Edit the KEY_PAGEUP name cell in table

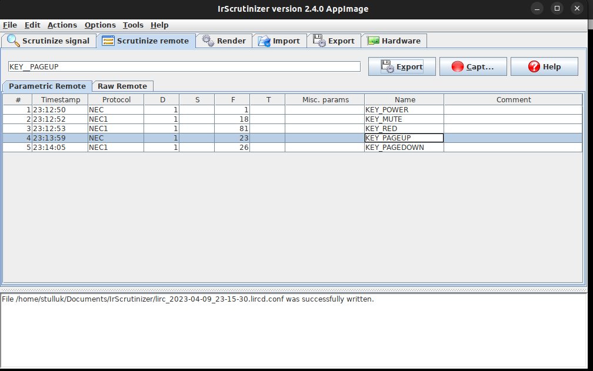pyautogui.click(x=404, y=138)
